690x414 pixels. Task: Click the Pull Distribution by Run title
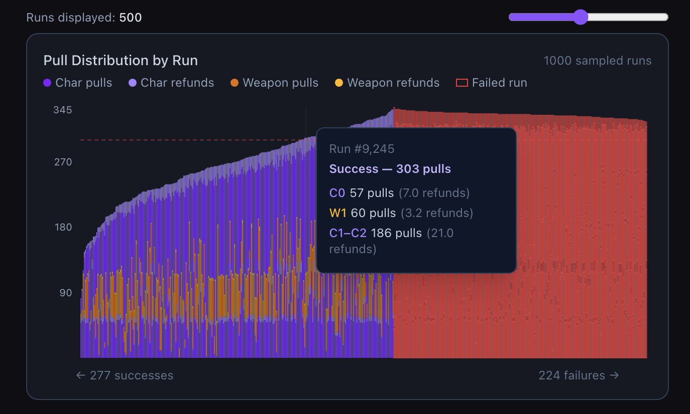point(121,61)
